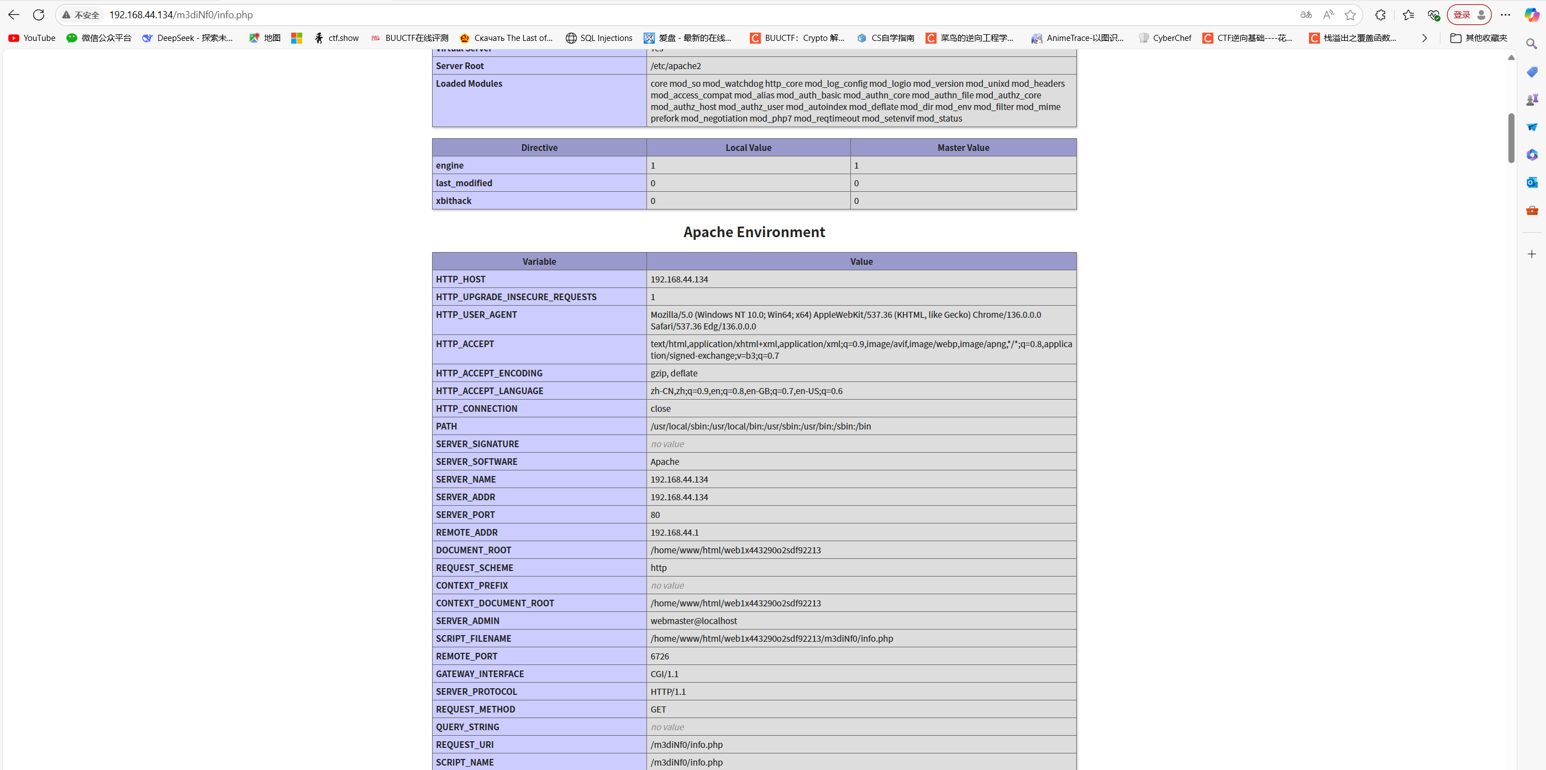Open the browser essentials heart icon

click(x=1434, y=14)
